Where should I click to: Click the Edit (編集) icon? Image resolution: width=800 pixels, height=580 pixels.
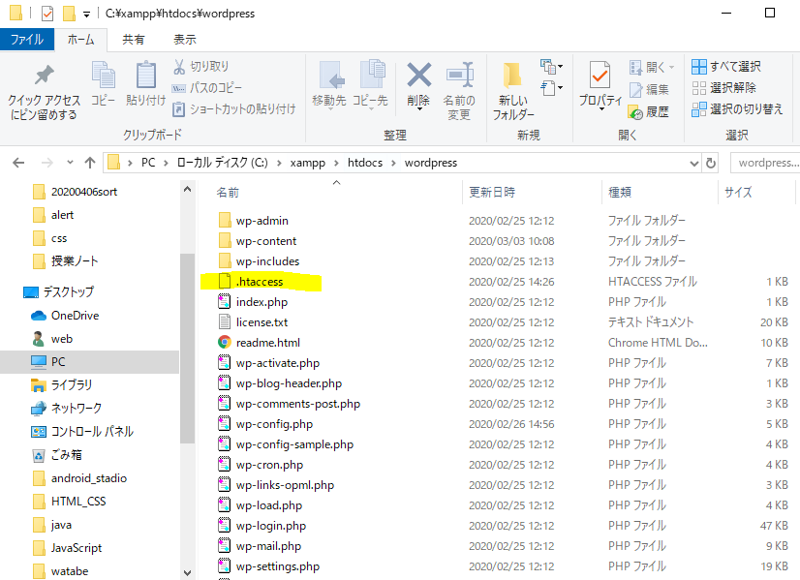coord(635,90)
